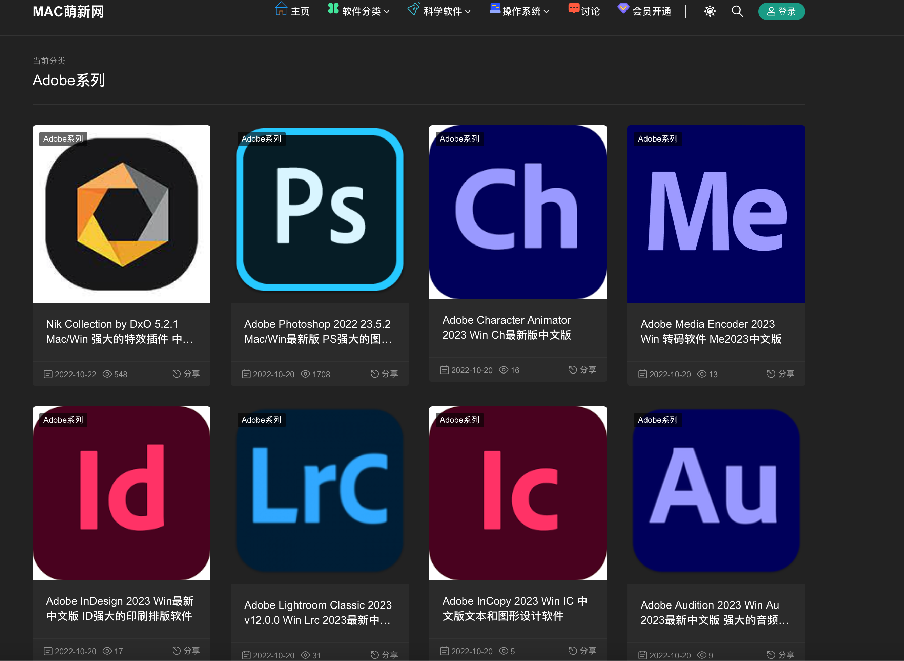Image resolution: width=904 pixels, height=661 pixels.
Task: Click the home icon beside 主页
Action: [x=281, y=9]
